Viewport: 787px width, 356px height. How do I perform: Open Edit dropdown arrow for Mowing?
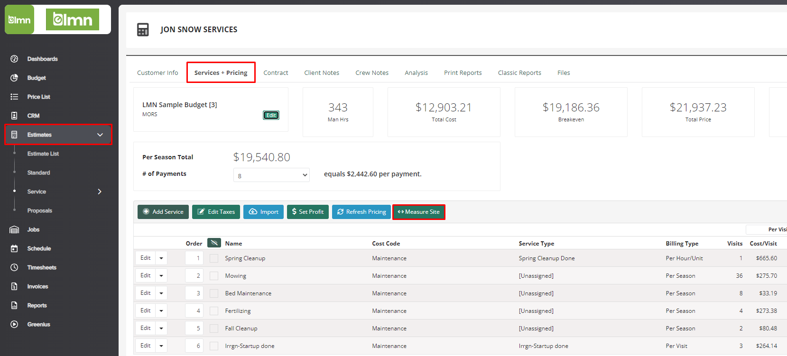point(161,276)
